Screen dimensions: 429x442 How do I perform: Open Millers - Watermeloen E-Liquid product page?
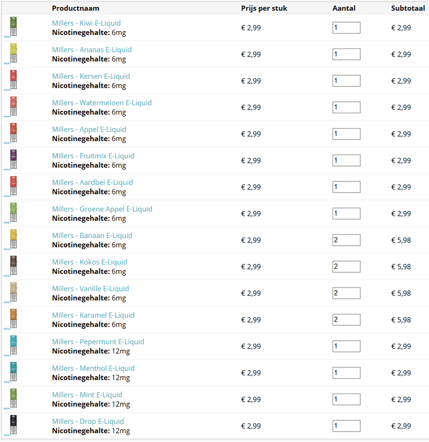[x=102, y=103]
